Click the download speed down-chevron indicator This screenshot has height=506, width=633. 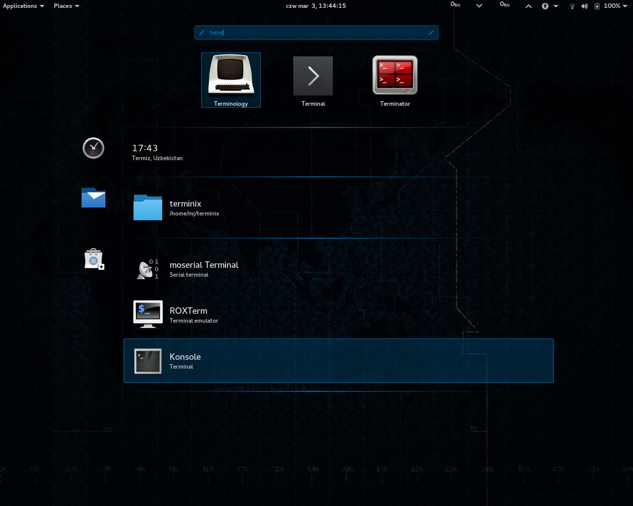[x=479, y=6]
